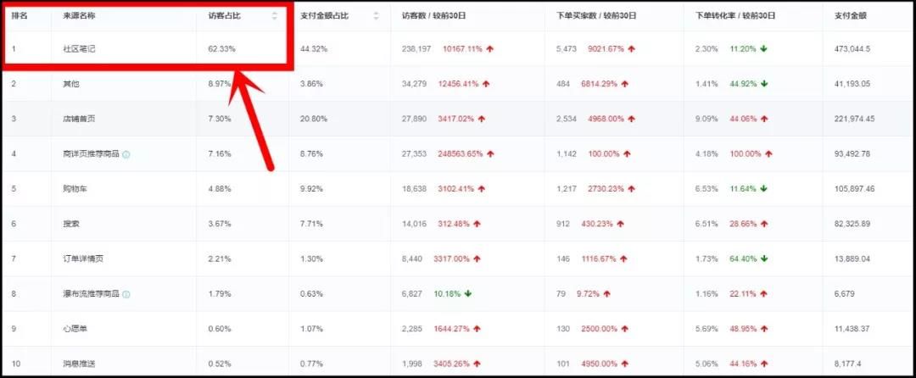Select the 瀑布流推荐商品 source name

[x=91, y=294]
